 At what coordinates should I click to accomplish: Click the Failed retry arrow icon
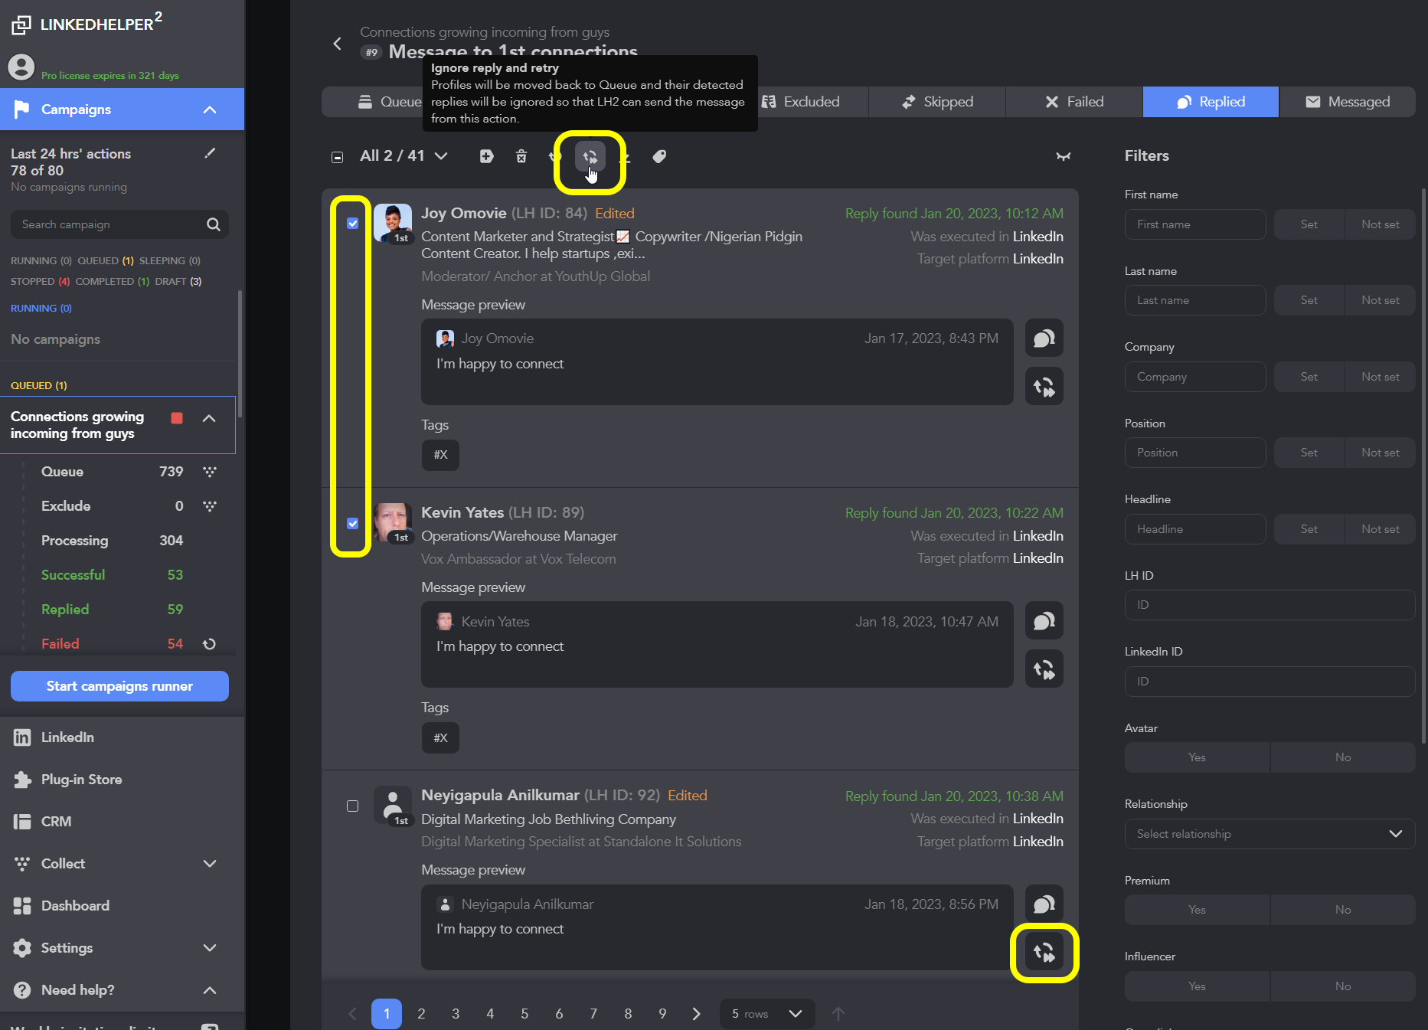(x=209, y=644)
